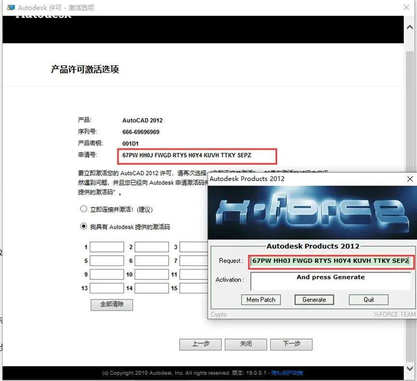The height and width of the screenshot is (381, 417).
Task: Click the request code text 67PW HH0J in the license window
Action: (x=137, y=155)
